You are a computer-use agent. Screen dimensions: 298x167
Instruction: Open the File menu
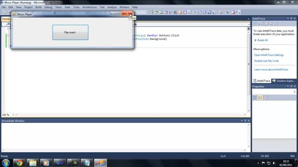[x=3, y=7]
